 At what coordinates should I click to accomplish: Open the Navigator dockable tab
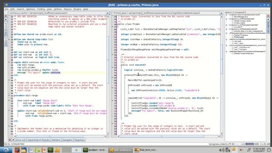click(67, 140)
